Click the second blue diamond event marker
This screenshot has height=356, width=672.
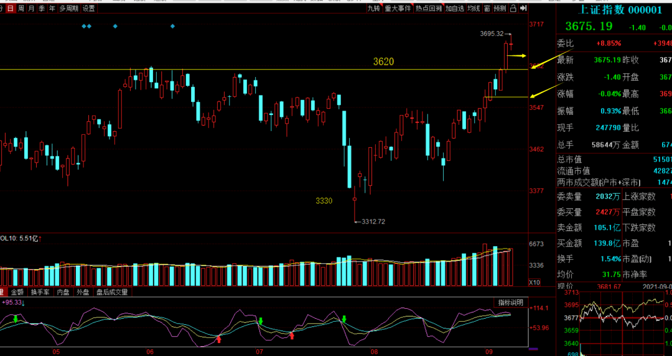point(89,26)
